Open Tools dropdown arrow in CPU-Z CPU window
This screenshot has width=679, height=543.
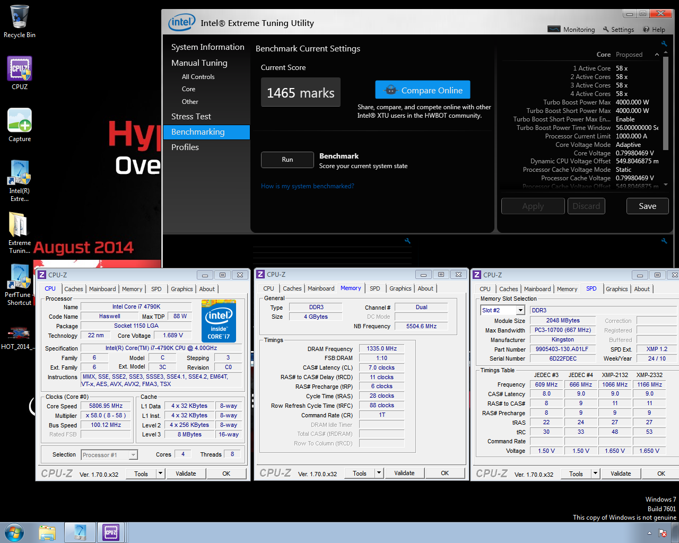161,474
